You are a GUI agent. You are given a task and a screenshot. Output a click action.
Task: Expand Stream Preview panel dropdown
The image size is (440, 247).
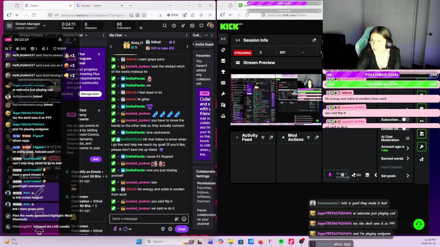46,35
